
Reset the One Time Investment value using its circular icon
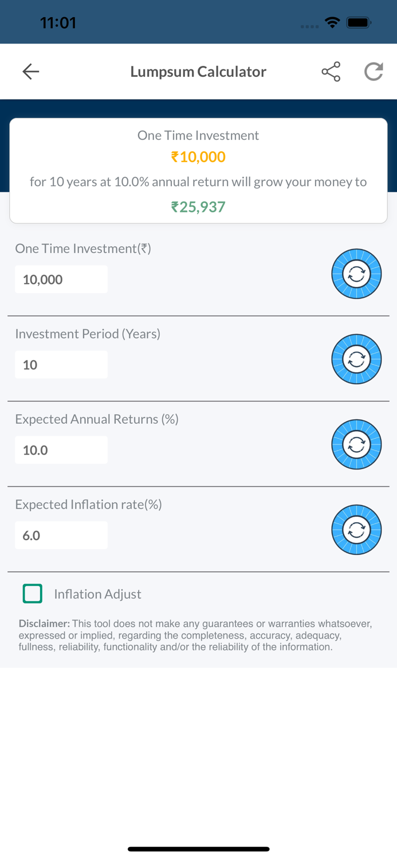coord(356,274)
